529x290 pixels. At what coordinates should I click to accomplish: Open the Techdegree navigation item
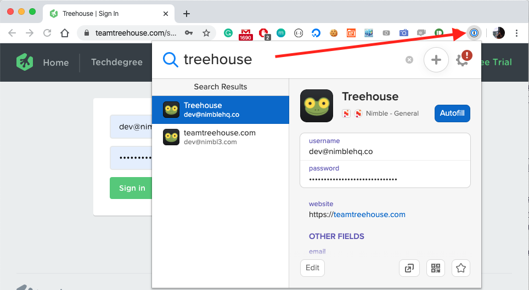click(x=116, y=62)
